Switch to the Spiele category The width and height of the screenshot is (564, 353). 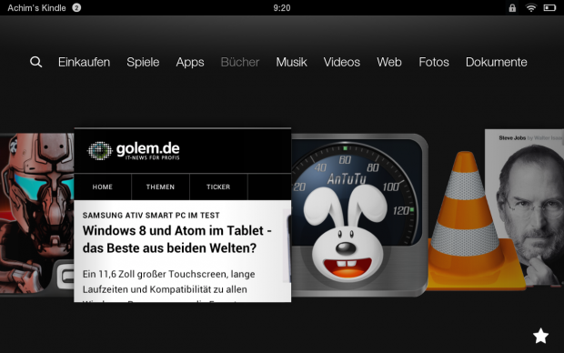click(143, 62)
